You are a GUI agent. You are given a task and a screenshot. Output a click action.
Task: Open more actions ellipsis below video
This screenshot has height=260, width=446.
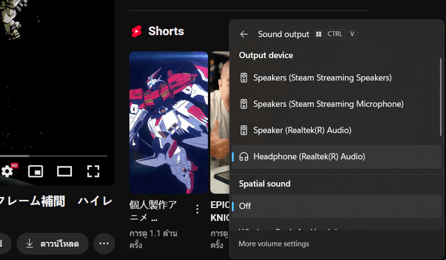104,244
